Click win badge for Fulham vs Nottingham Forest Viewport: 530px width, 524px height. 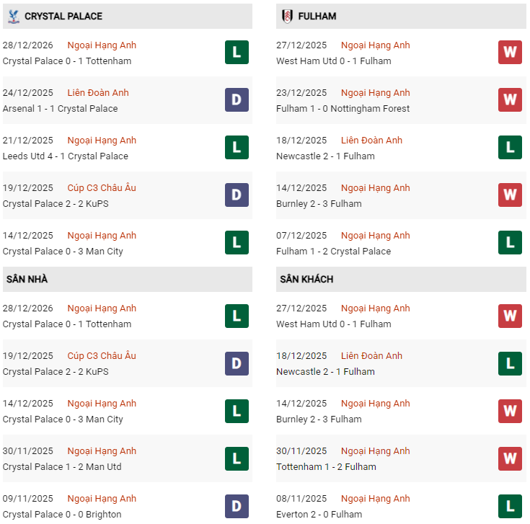[510, 99]
